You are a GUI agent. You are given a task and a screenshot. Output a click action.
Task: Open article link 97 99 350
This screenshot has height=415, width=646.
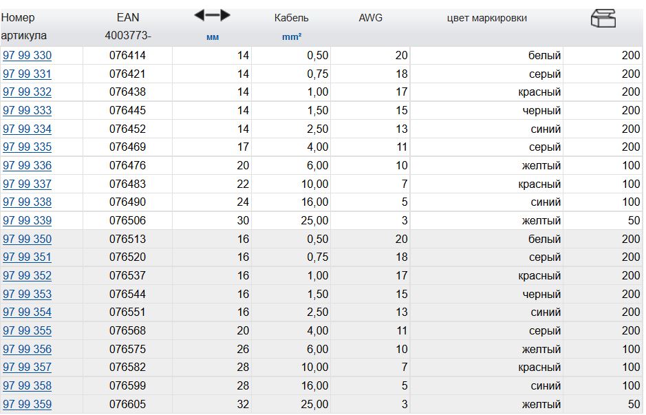(x=27, y=240)
